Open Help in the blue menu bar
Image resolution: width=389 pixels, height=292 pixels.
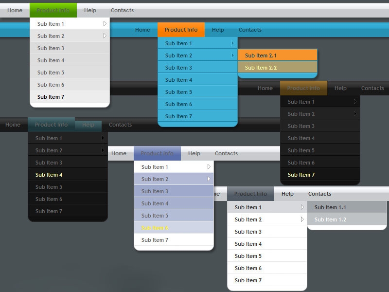click(x=218, y=30)
